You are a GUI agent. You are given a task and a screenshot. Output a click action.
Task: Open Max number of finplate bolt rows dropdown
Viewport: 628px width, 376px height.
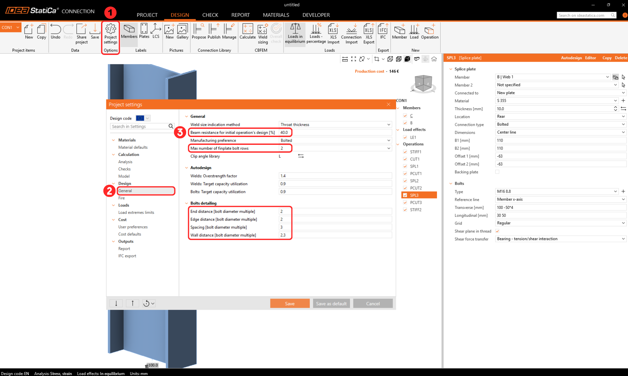tap(389, 148)
